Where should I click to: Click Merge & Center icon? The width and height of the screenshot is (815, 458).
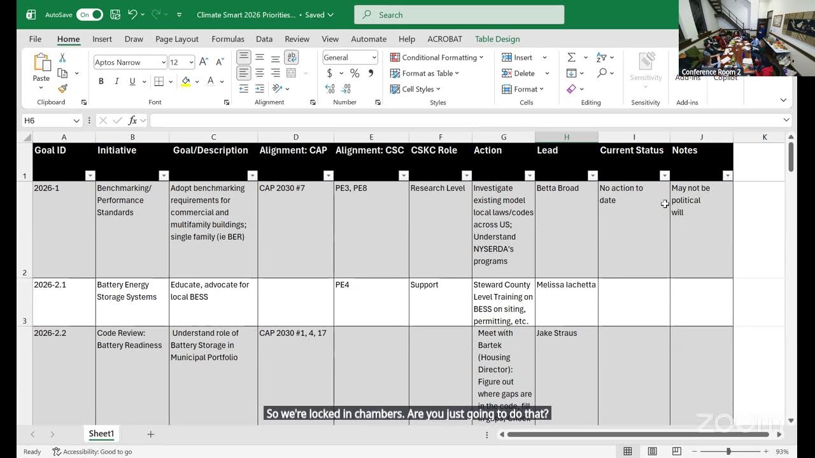coord(291,73)
